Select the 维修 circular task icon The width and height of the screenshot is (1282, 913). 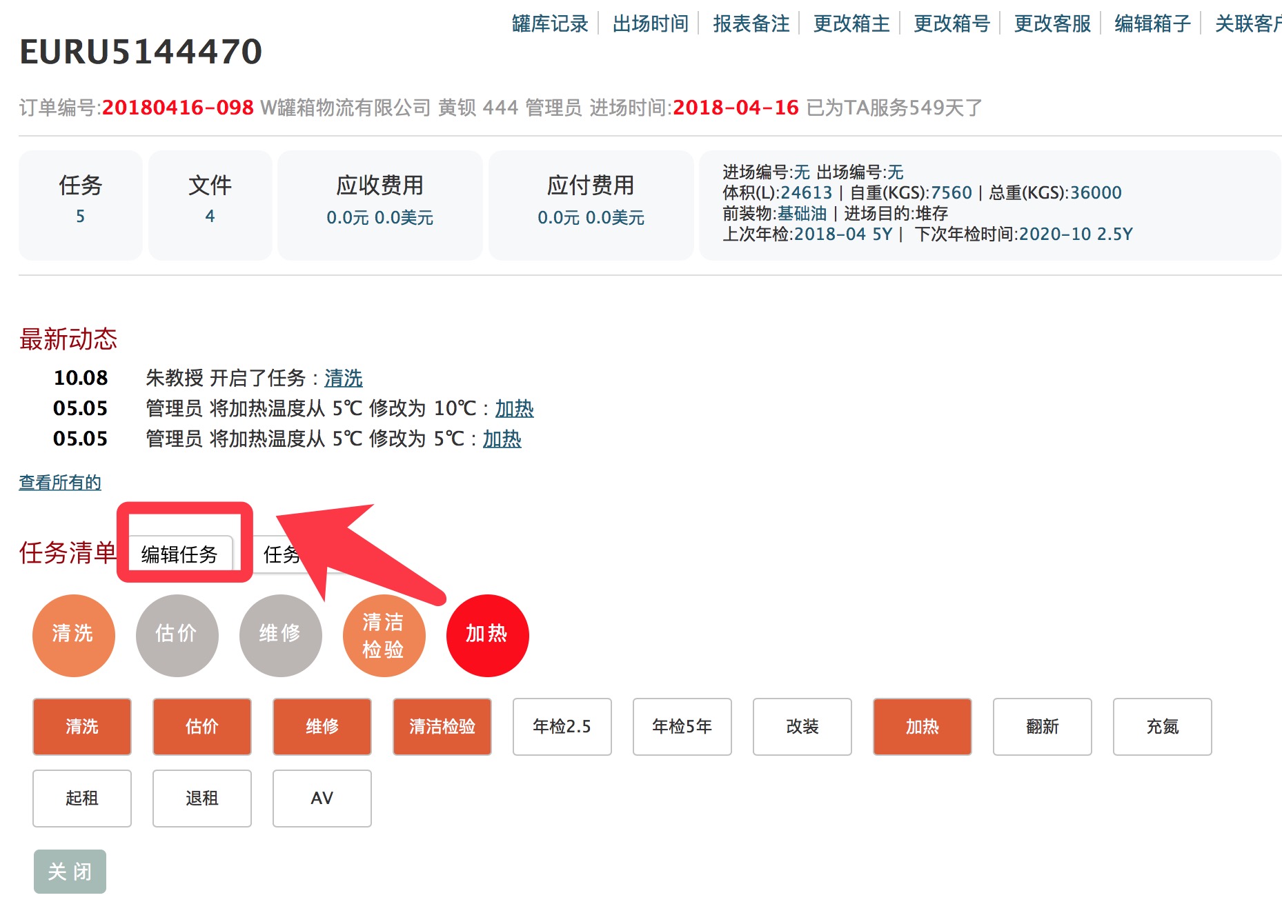tap(280, 635)
